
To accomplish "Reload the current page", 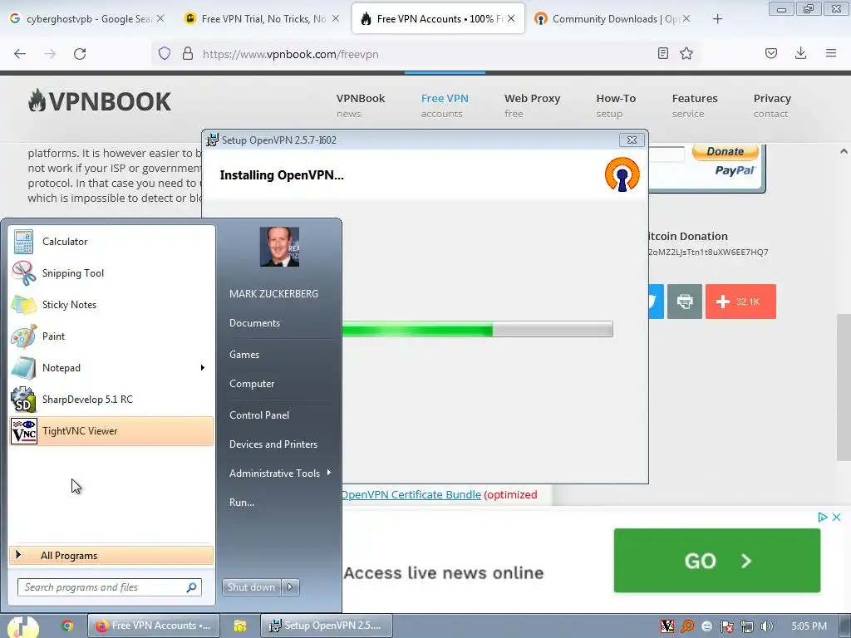I will (x=80, y=54).
